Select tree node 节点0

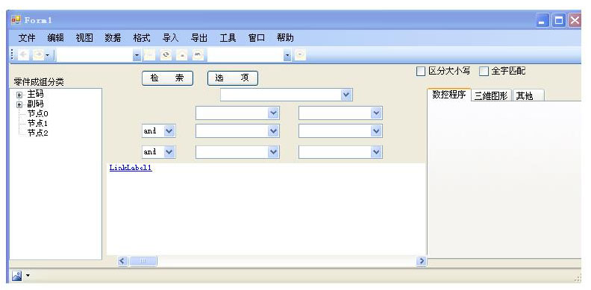click(37, 114)
